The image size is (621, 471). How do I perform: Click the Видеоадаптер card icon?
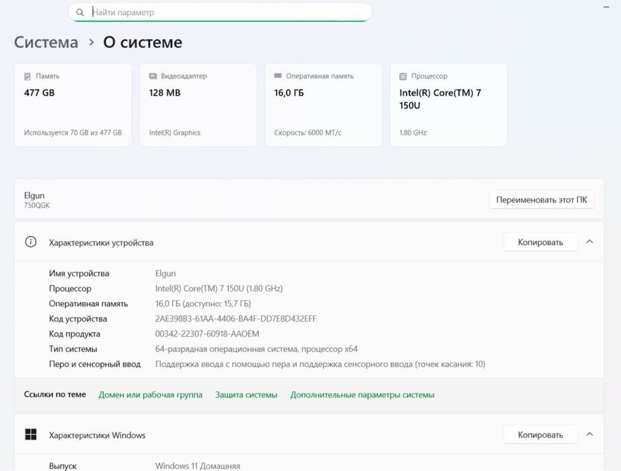click(x=153, y=77)
